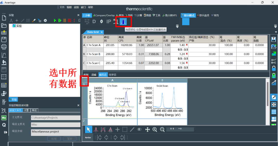Image resolution: width=278 pixels, height=146 pixels.
Task: Open the 编辑 menu
Action: (x=69, y=7)
